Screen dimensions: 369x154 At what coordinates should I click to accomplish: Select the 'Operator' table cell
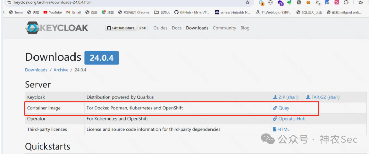pos(55,119)
